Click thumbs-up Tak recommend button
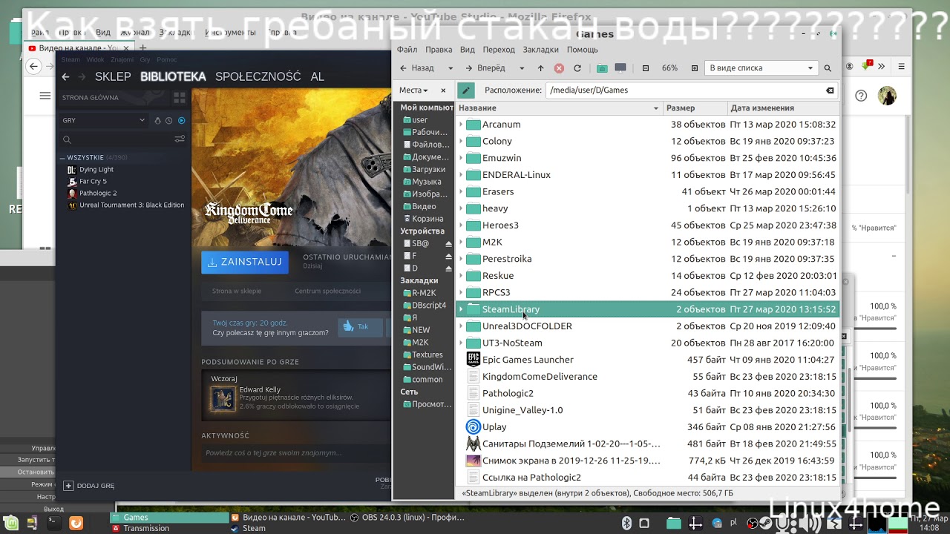950x534 pixels. [x=360, y=327]
